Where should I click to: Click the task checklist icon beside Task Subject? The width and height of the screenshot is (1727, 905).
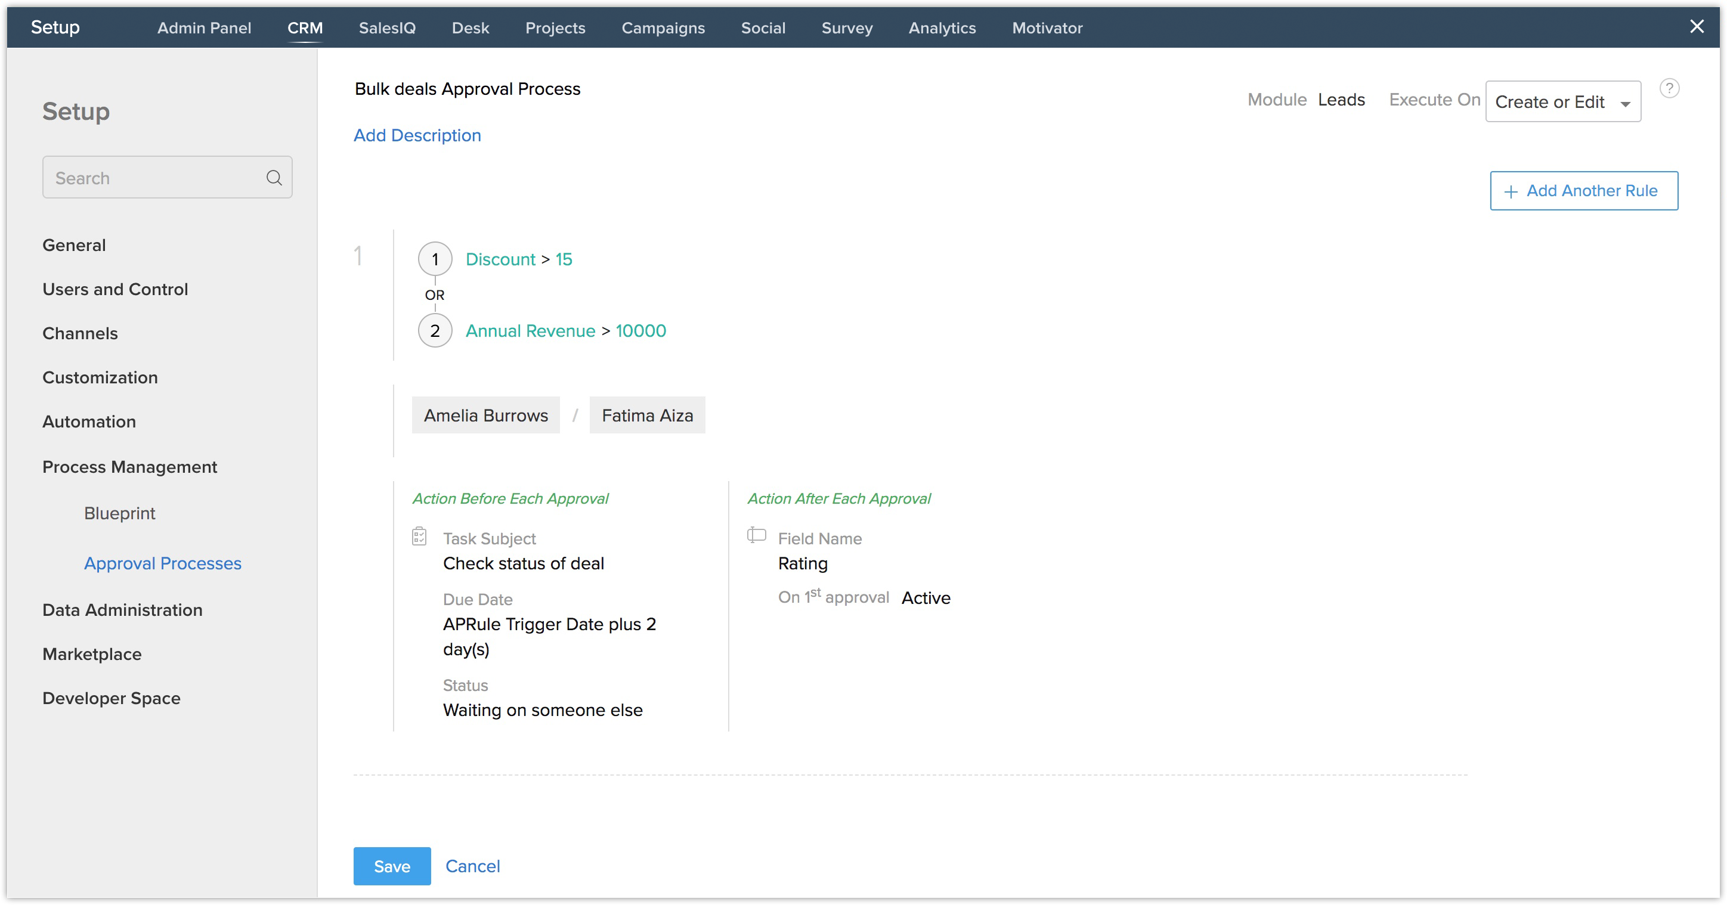(x=419, y=537)
